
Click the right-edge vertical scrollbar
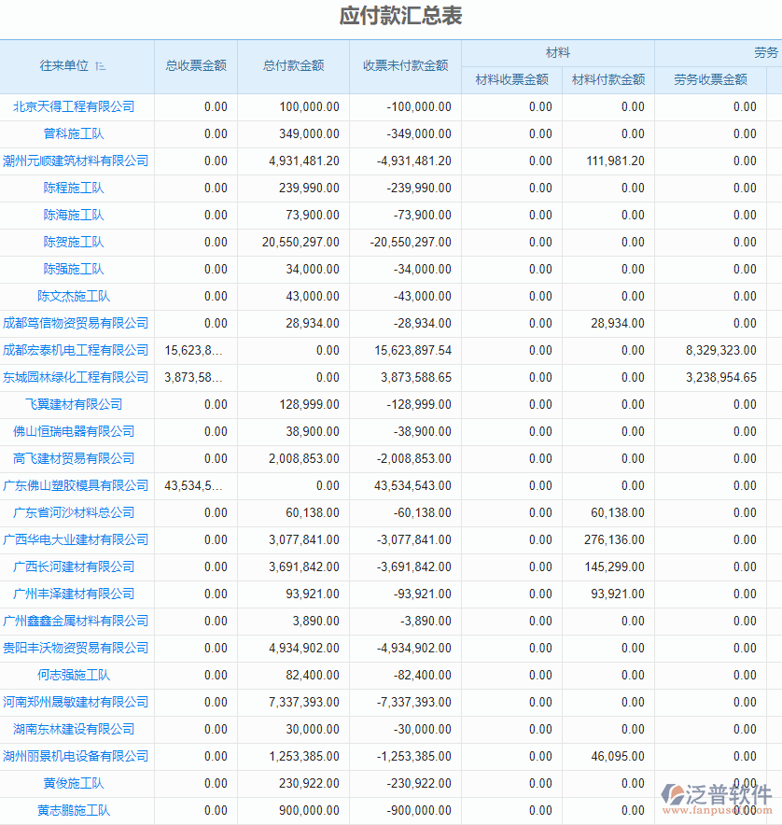coord(777,373)
